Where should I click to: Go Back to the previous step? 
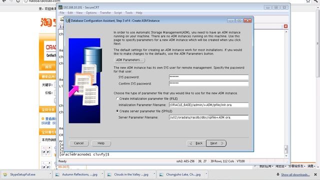196,143
